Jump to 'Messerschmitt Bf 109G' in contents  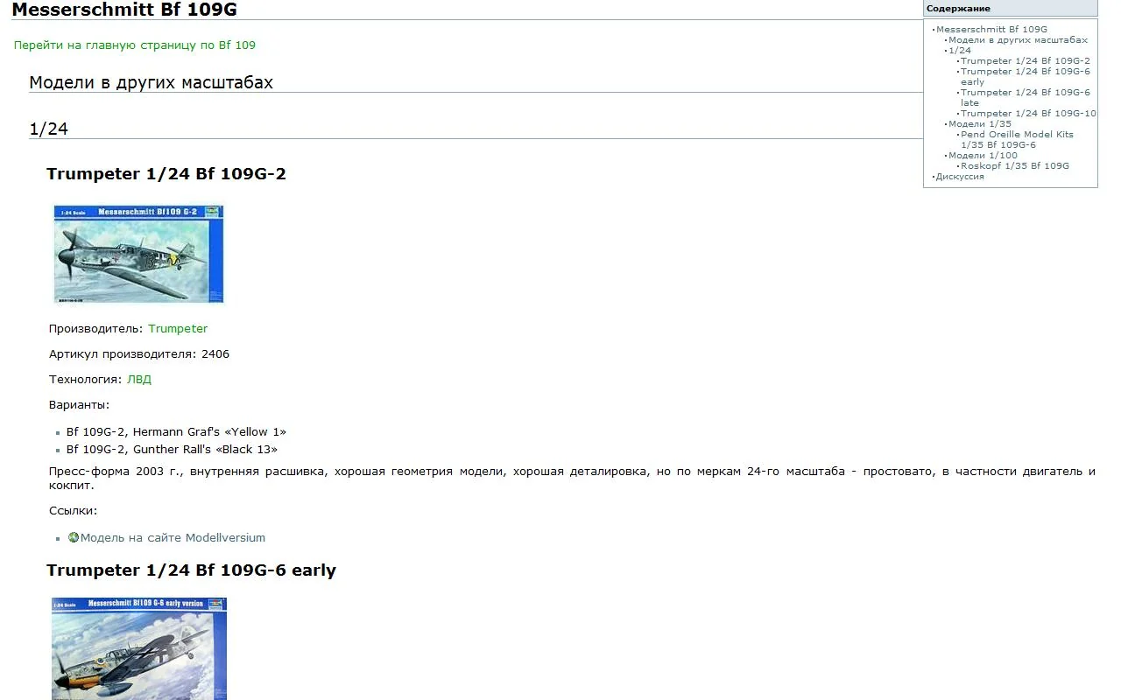991,30
